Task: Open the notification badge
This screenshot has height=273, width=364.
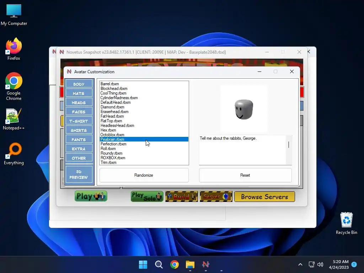Action: 354,264
